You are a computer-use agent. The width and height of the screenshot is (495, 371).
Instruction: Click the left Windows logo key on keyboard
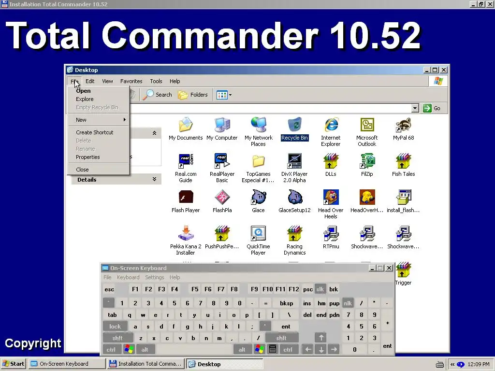point(129,350)
